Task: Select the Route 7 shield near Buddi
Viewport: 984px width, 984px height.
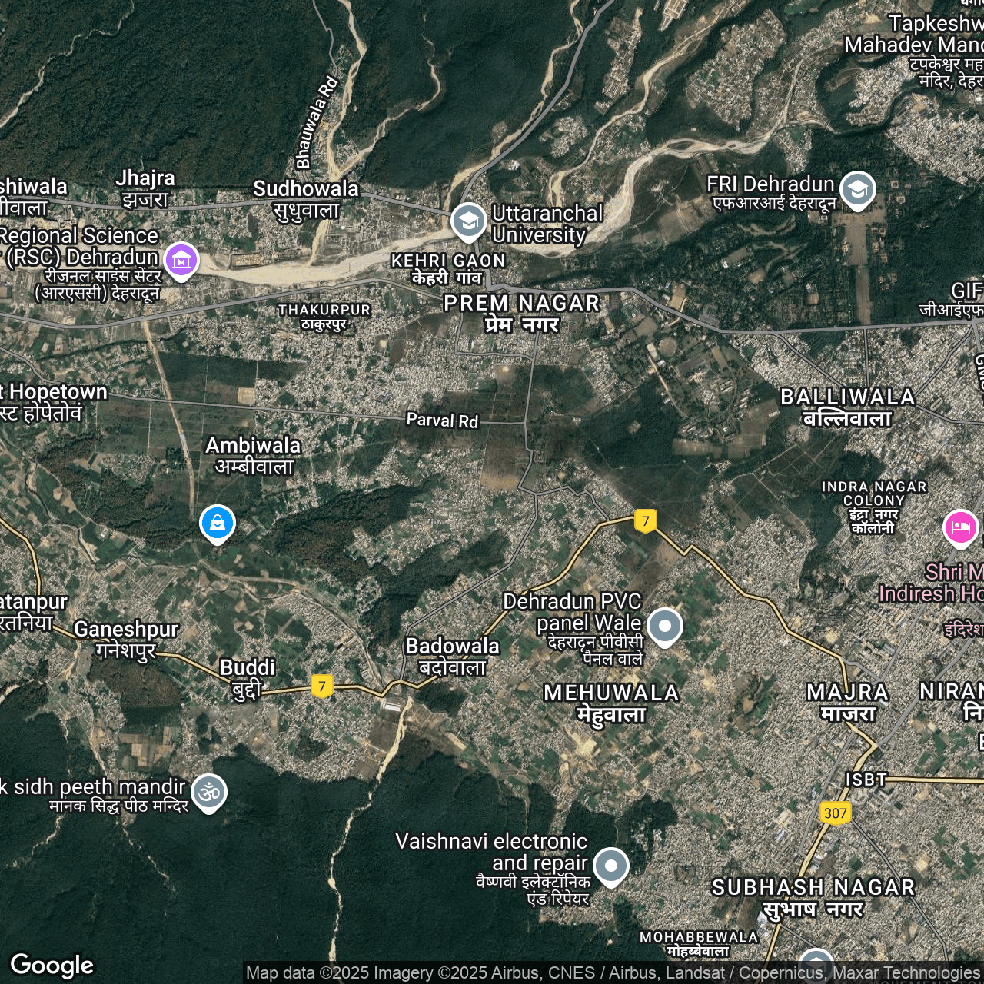Action: [x=322, y=686]
